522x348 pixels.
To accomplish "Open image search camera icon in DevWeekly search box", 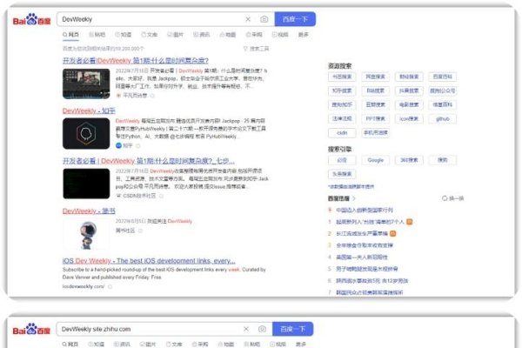I will point(264,19).
